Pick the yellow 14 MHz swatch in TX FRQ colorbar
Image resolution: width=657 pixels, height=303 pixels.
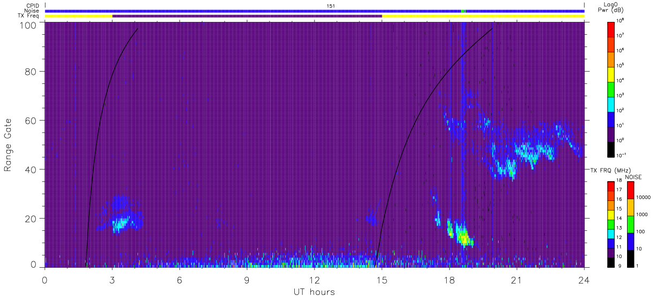611,215
